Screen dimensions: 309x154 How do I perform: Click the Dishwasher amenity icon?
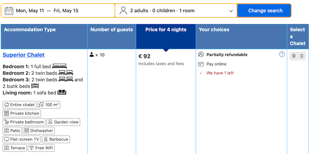tap(27, 131)
